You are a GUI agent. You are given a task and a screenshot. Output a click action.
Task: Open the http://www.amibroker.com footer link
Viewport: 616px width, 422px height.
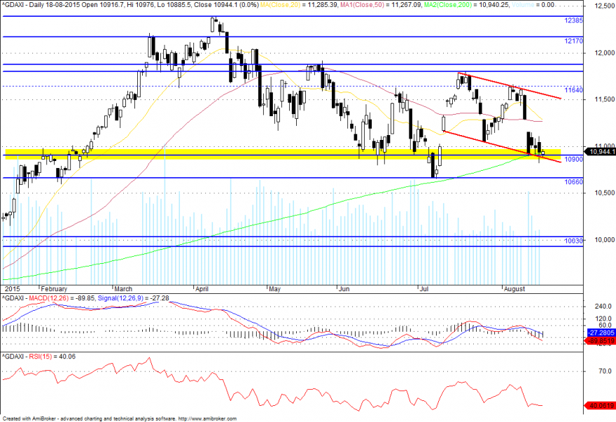207,419
